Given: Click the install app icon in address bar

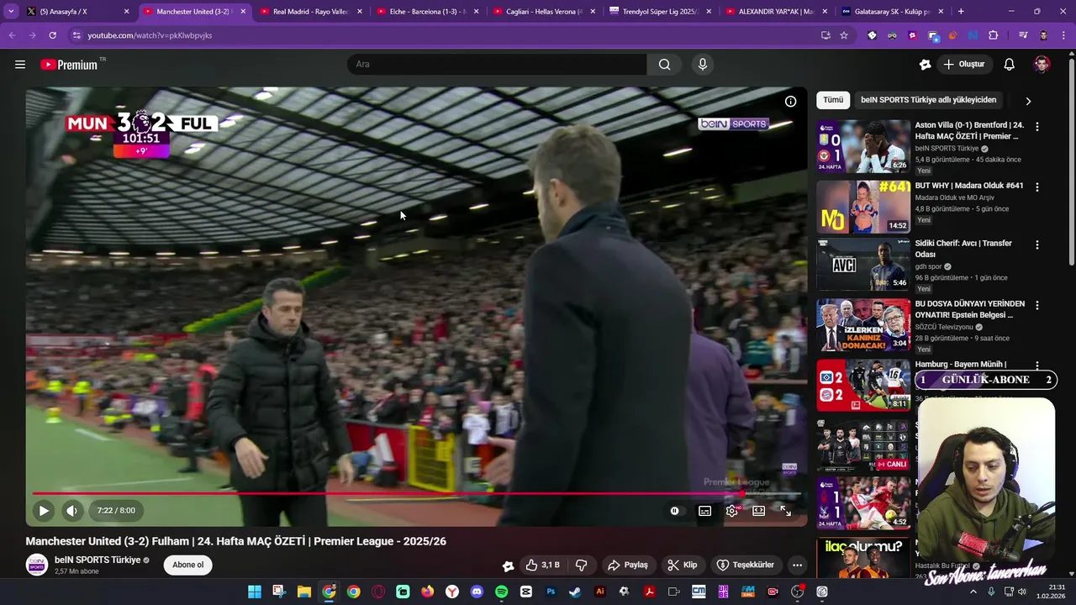Looking at the screenshot, I should click(x=825, y=35).
